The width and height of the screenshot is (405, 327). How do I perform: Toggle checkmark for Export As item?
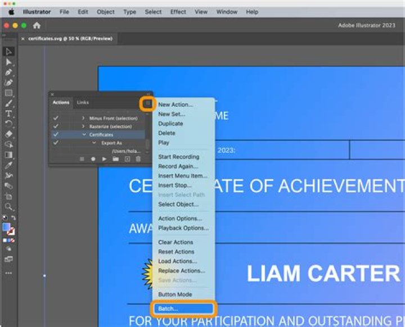click(x=55, y=143)
